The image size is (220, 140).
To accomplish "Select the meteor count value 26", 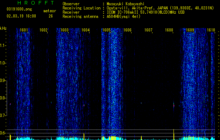I will 51,16.
